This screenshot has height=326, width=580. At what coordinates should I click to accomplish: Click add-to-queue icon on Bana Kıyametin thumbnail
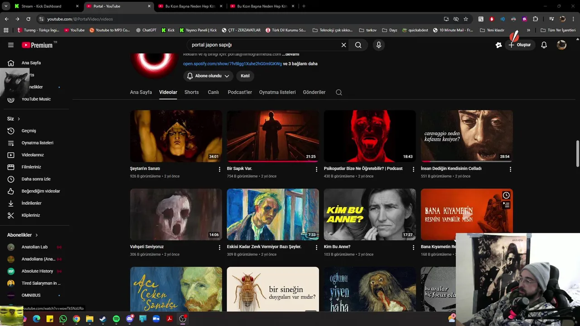pos(506,205)
